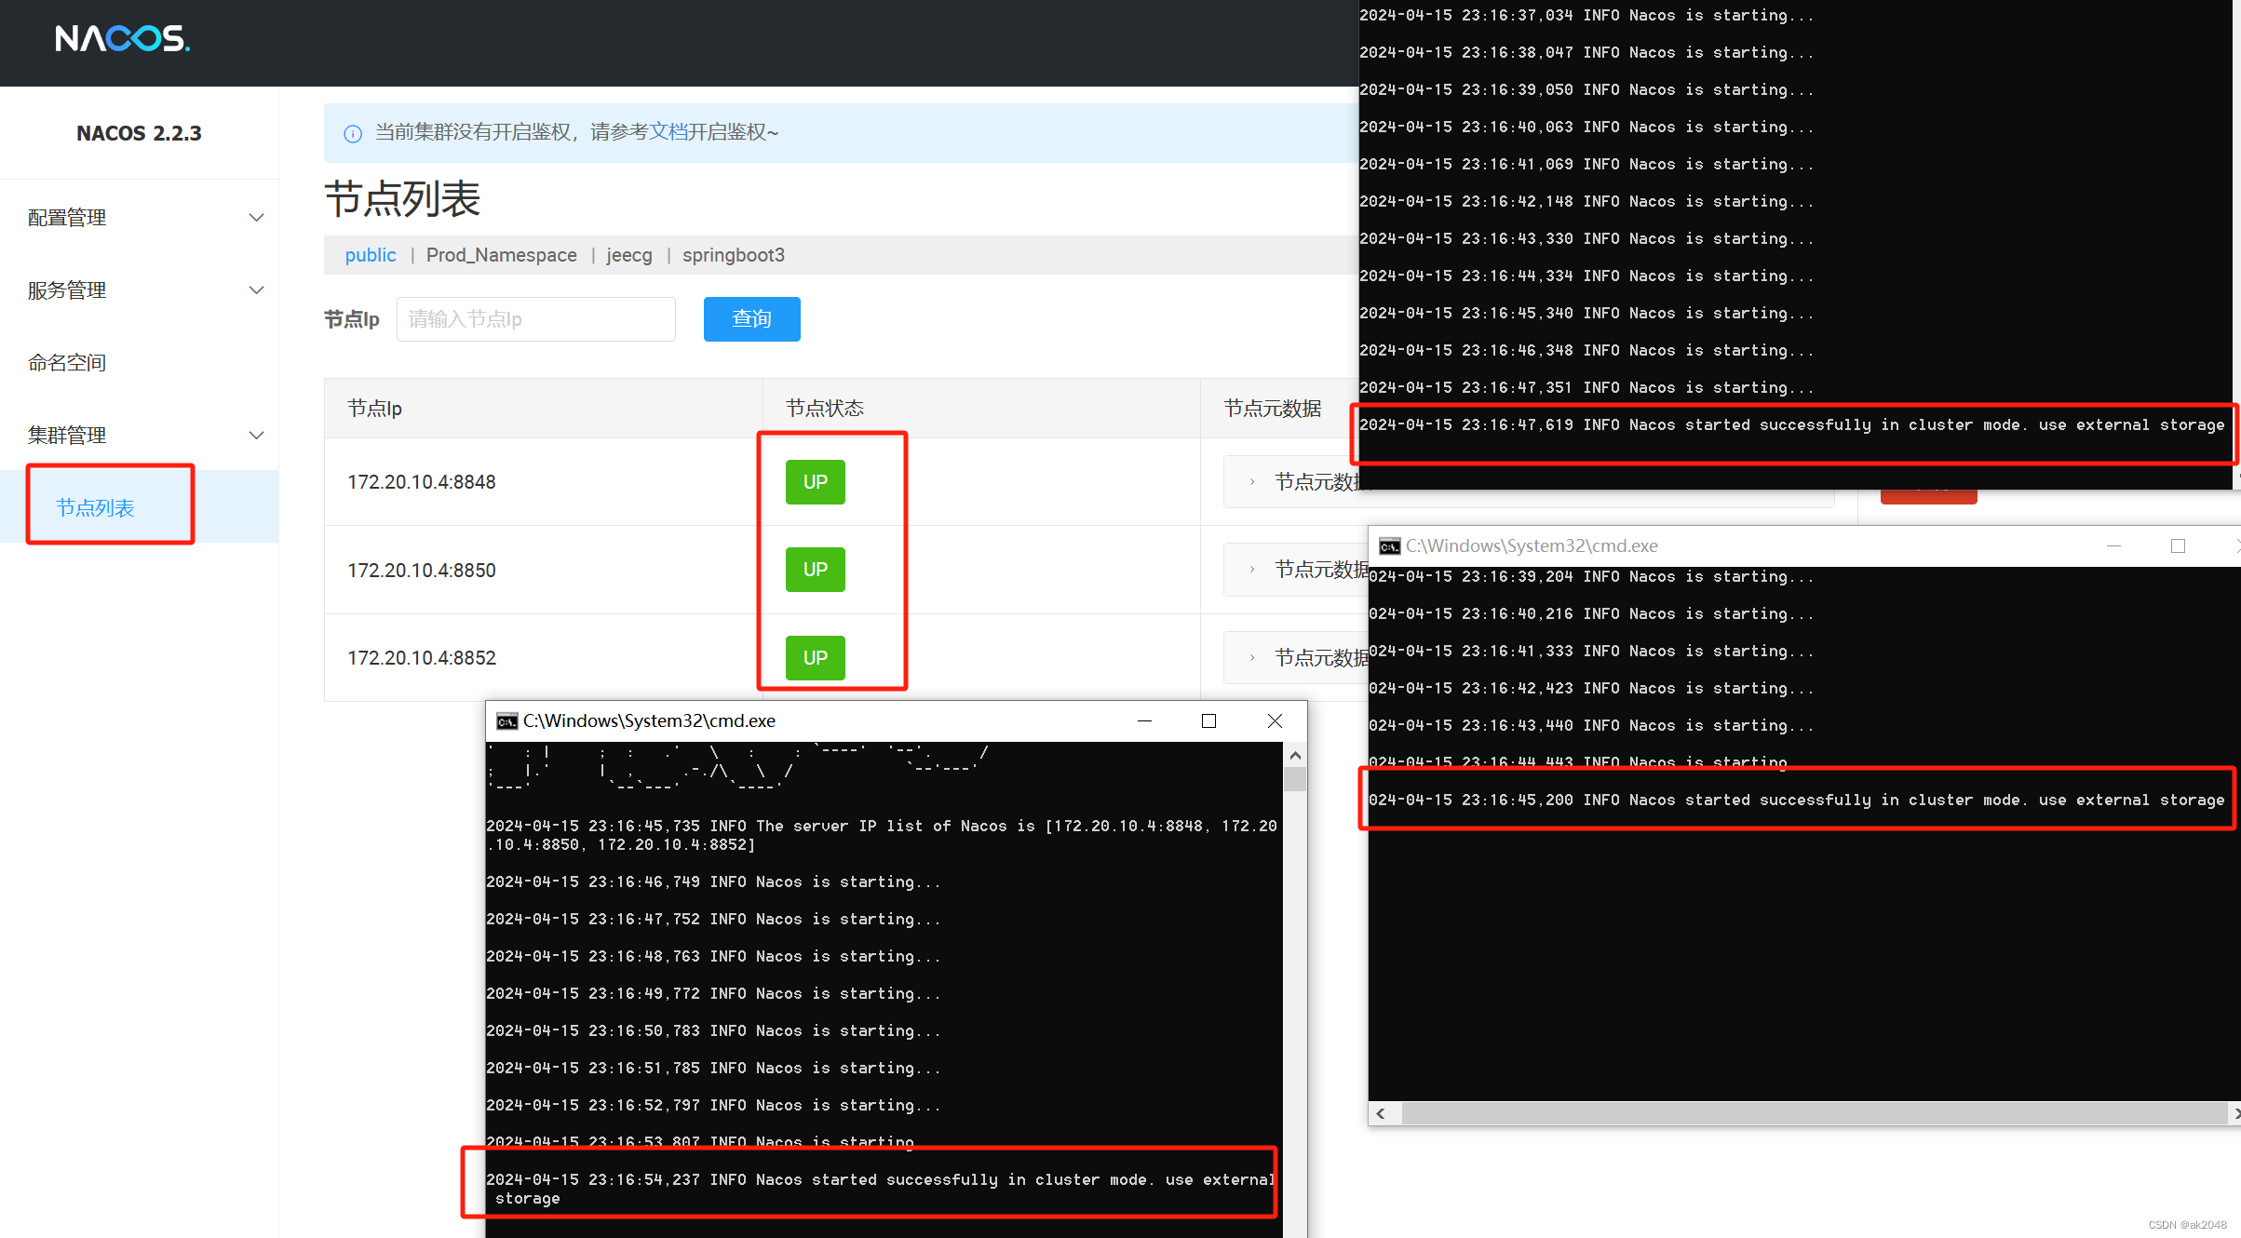Click horizontal scrollbar in right cmd window
2241x1238 pixels.
(x=1813, y=1113)
